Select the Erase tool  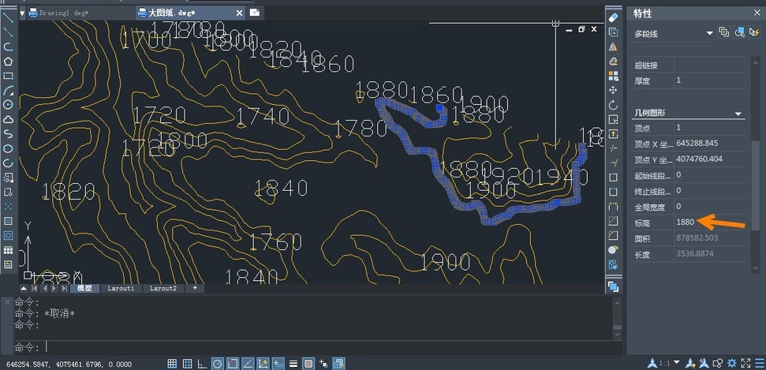pos(613,17)
